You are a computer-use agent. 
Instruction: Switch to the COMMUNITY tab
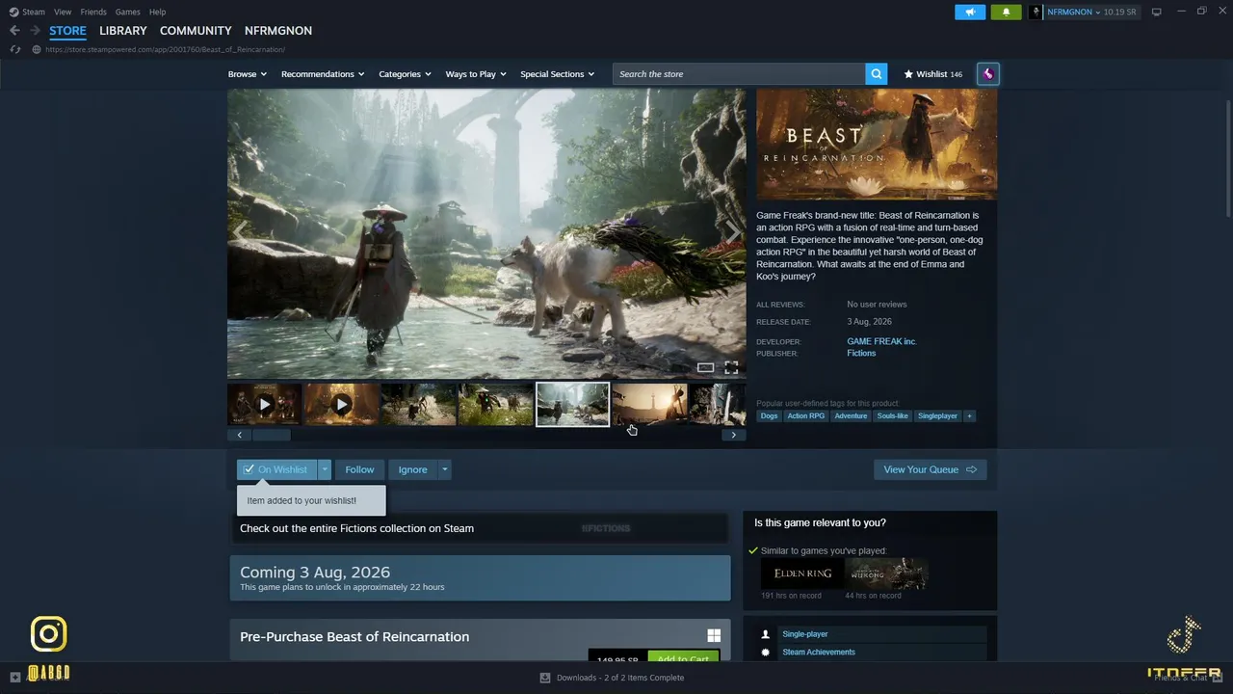point(196,31)
